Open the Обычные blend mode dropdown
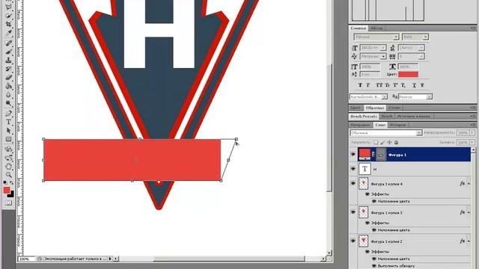Screen dimensions: 479x269 click(x=419, y=133)
